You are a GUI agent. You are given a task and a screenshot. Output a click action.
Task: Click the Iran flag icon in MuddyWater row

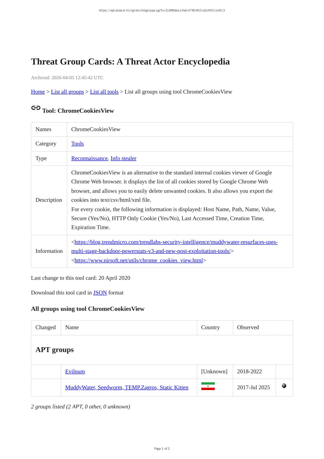coord(208,386)
